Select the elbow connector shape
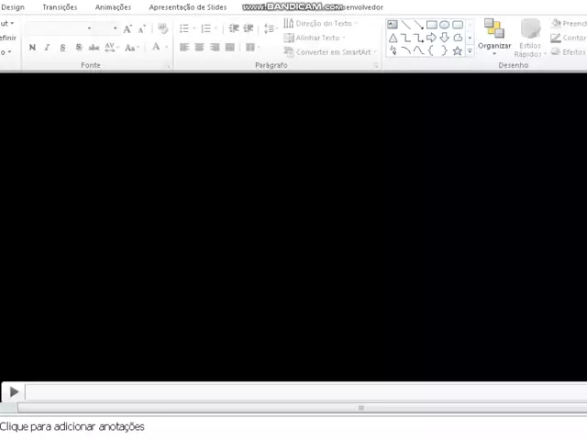 pyautogui.click(x=405, y=38)
